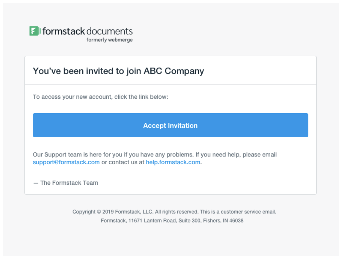
Task: Click "Fishers, IN 46038" in the footer
Action: pyautogui.click(x=223, y=221)
